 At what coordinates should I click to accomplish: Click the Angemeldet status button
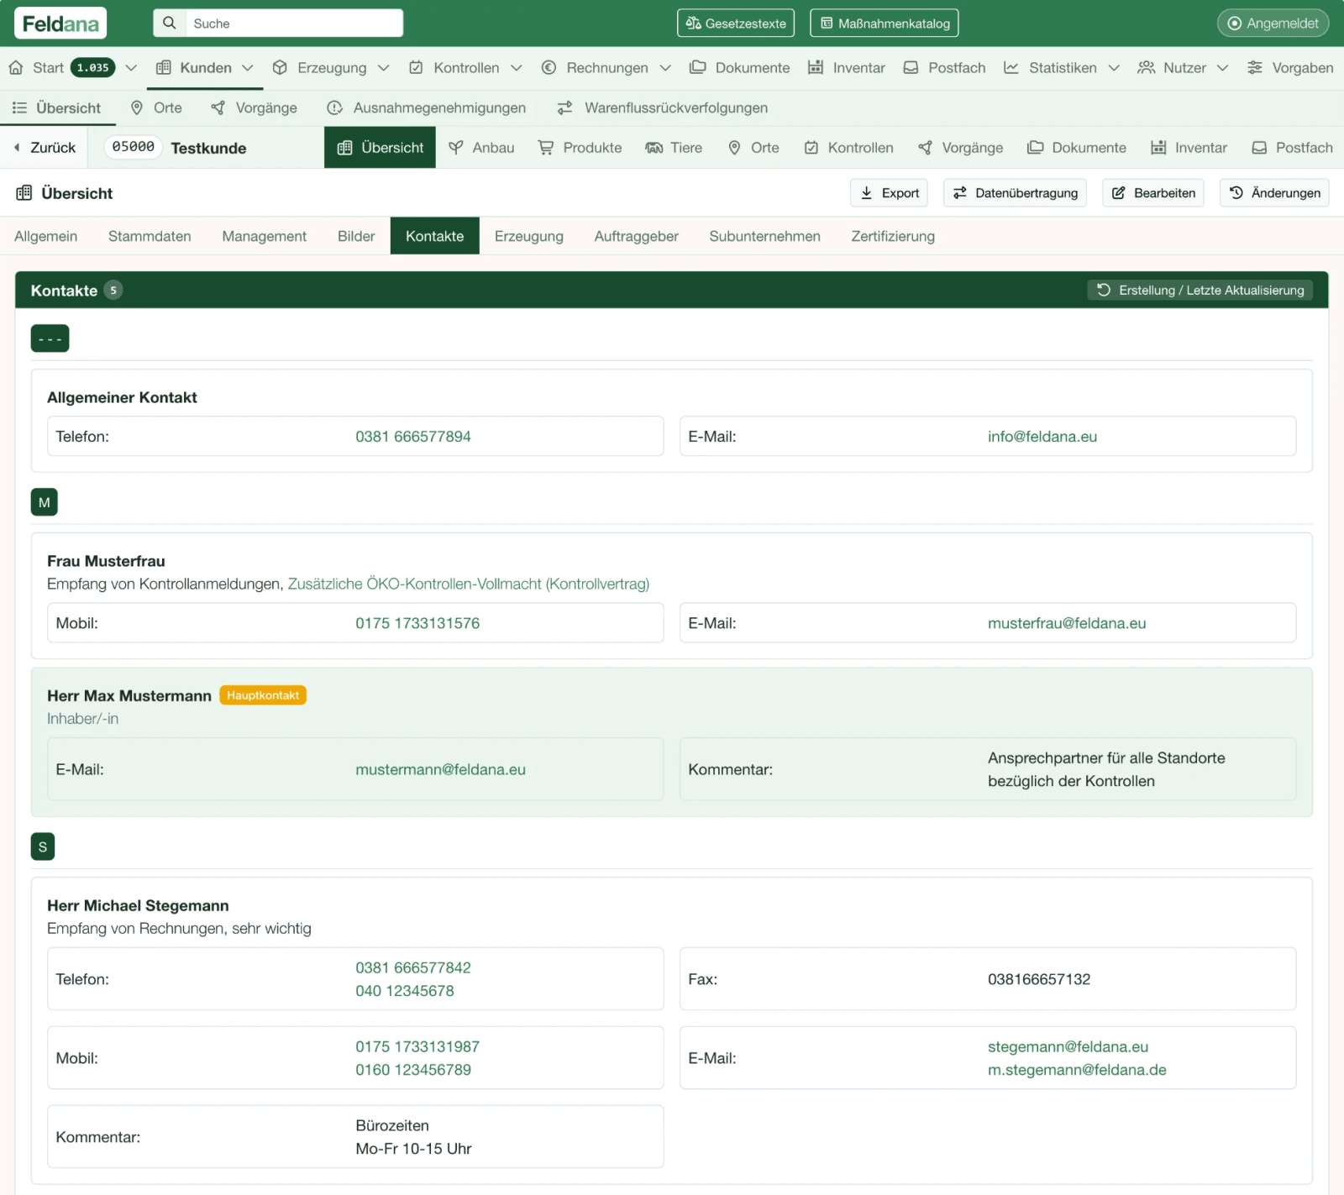[1273, 24]
